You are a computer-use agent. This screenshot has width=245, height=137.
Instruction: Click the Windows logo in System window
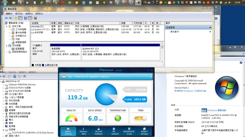[227, 87]
